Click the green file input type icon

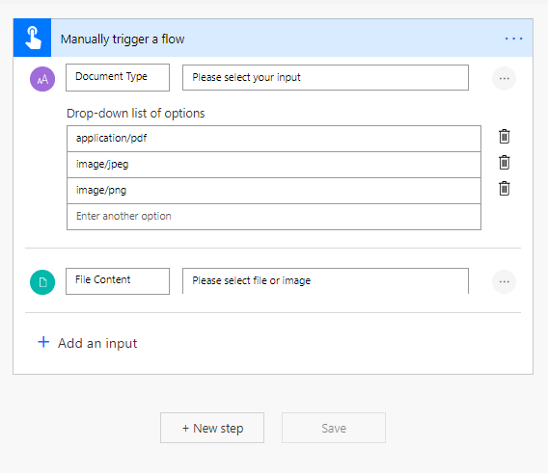pyautogui.click(x=42, y=282)
